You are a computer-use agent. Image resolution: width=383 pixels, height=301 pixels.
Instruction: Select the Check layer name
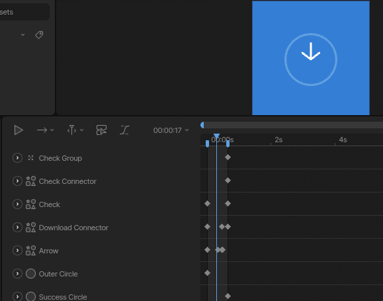coord(50,204)
